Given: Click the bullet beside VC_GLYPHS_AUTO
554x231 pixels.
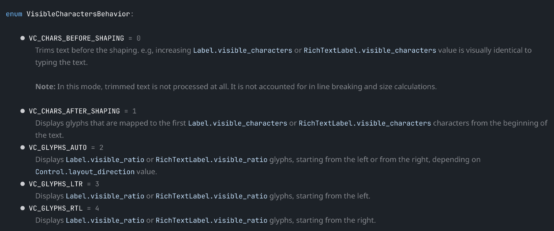Looking at the screenshot, I should pos(23,147).
